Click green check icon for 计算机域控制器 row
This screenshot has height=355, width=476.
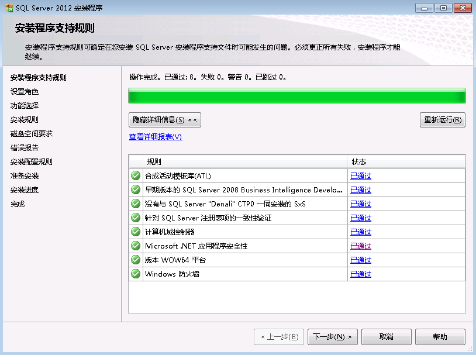coord(136,232)
